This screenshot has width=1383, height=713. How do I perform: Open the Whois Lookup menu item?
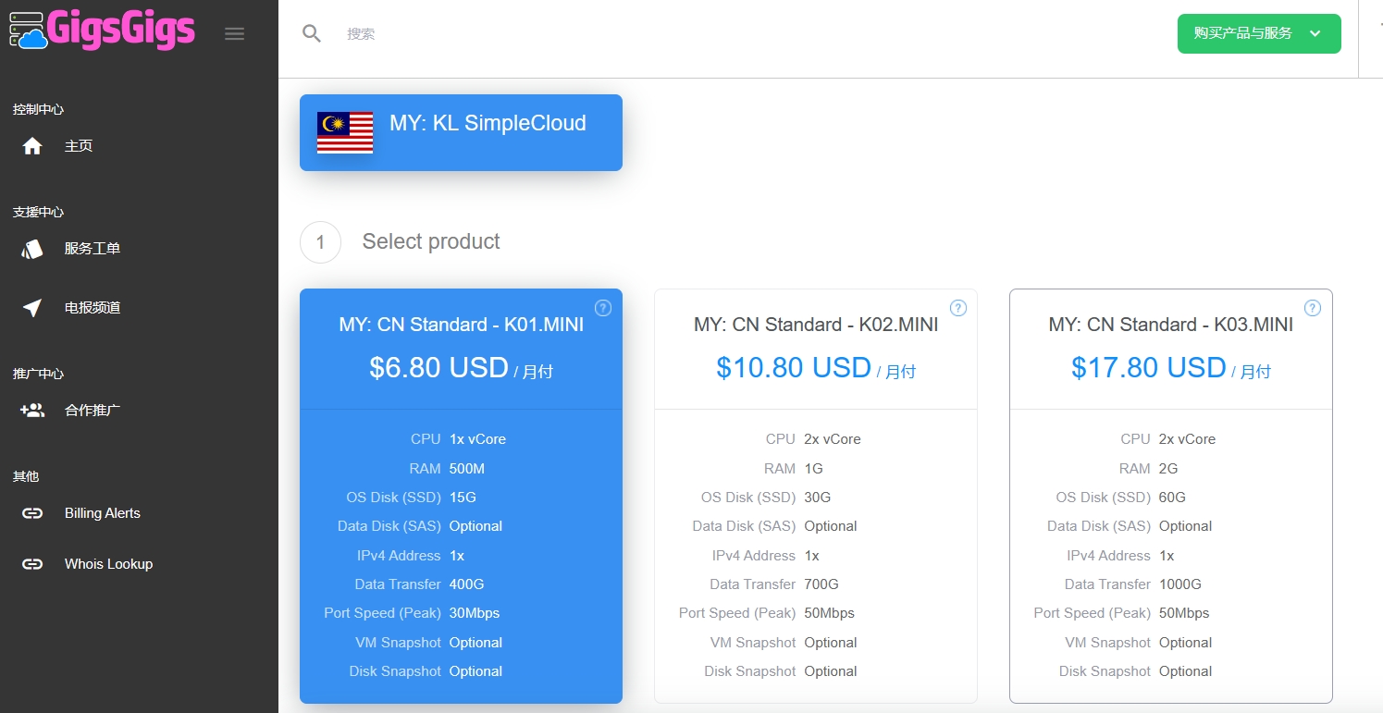pyautogui.click(x=108, y=564)
